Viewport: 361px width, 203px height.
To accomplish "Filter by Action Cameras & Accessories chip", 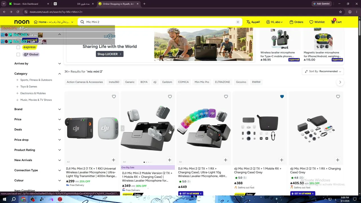I will click(x=85, y=82).
